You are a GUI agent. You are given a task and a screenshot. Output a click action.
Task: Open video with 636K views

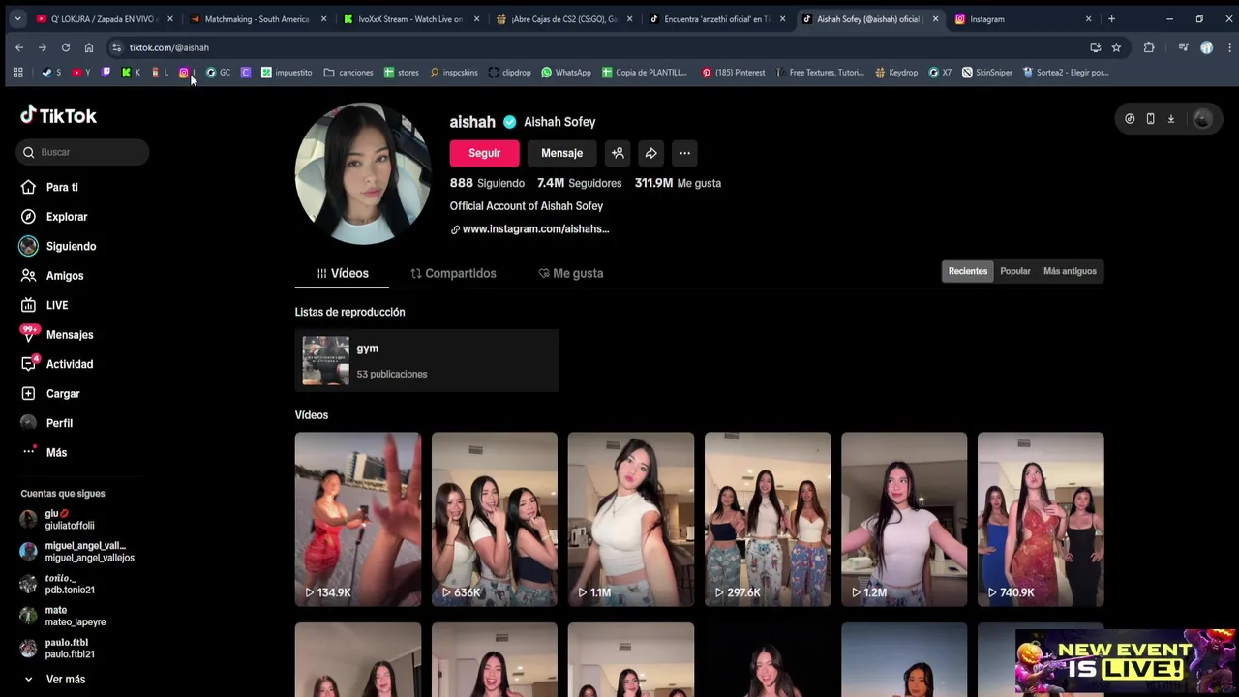coord(495,519)
